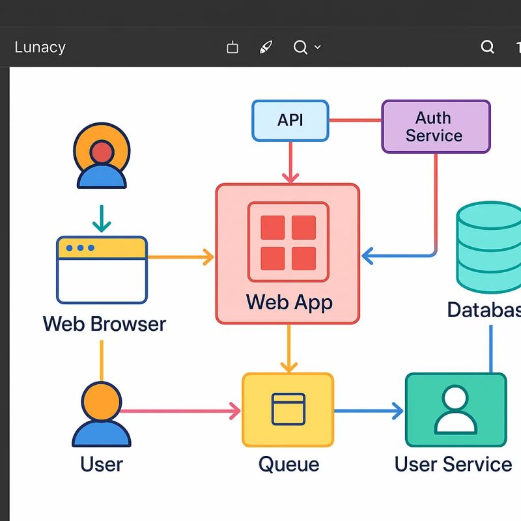
Task: Select the Design/Pen tool
Action: (265, 47)
